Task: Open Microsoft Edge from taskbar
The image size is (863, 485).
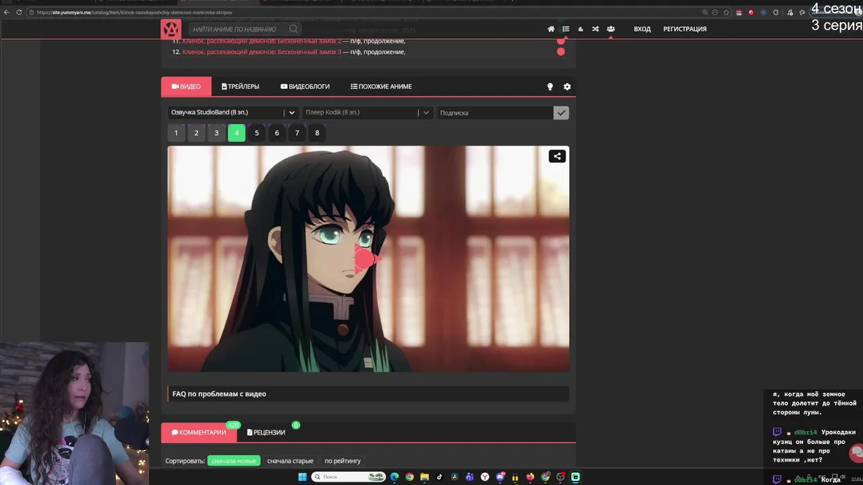Action: [x=394, y=477]
